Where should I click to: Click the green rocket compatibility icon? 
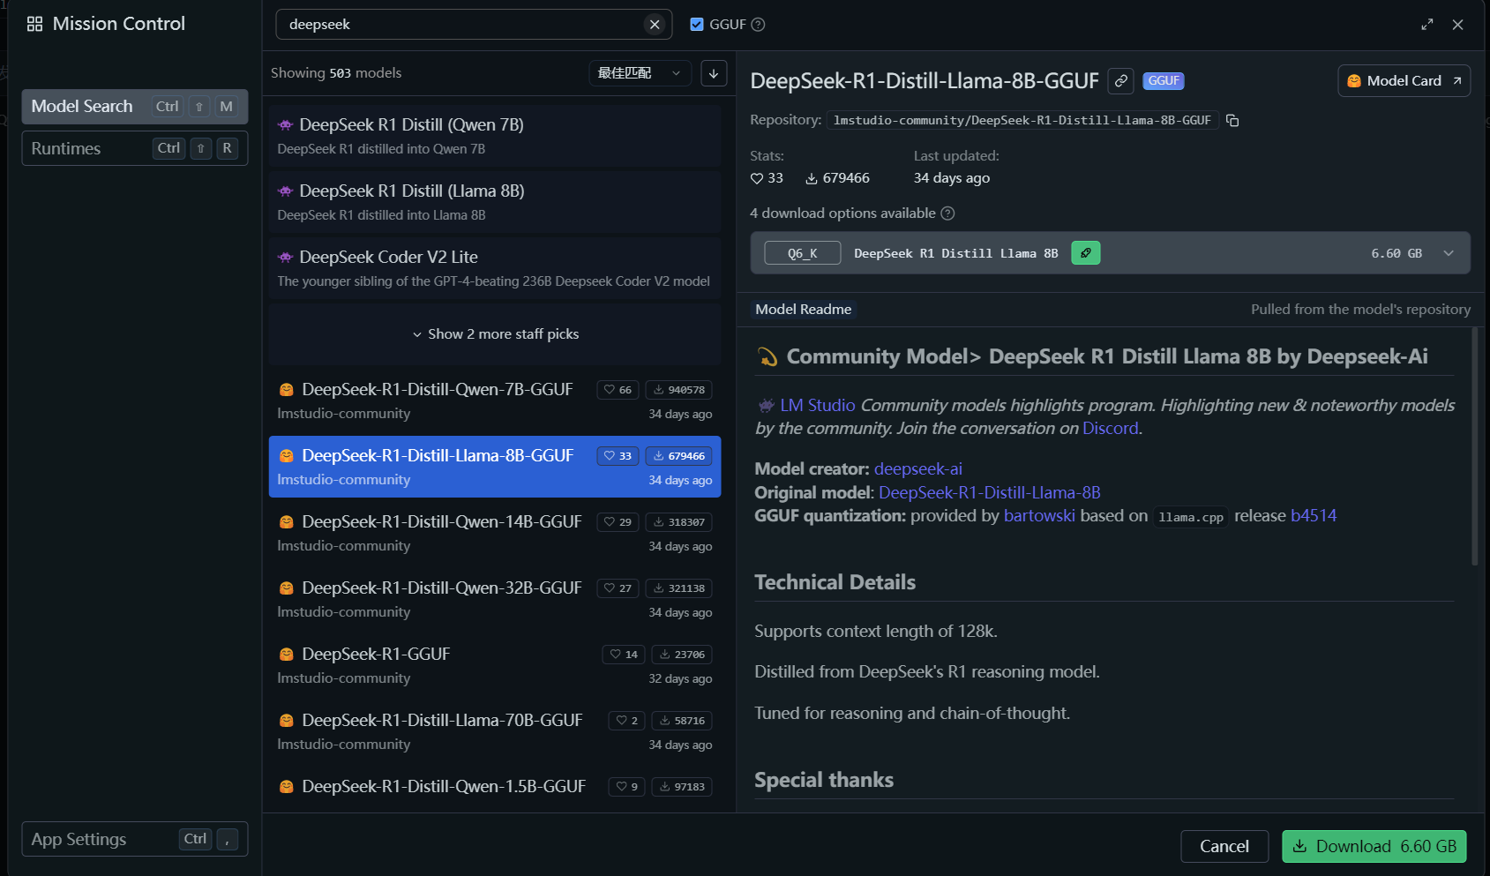1085,253
